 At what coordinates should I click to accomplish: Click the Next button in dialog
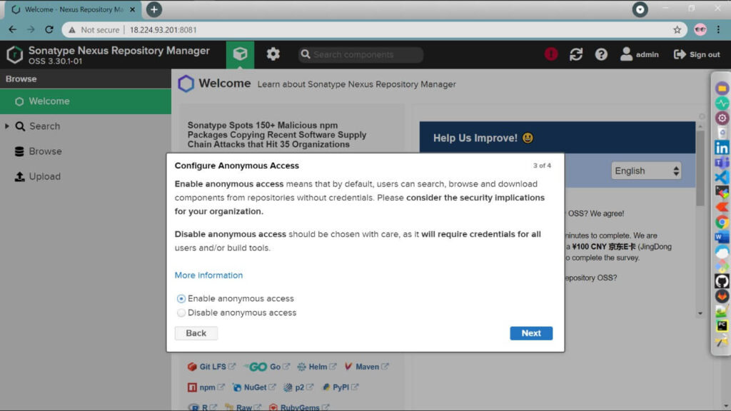click(x=531, y=333)
